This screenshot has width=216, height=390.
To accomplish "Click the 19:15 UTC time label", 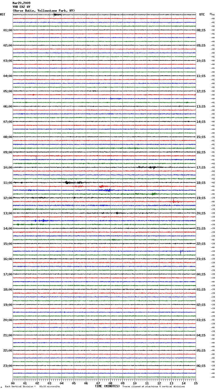I will click(x=201, y=198).
